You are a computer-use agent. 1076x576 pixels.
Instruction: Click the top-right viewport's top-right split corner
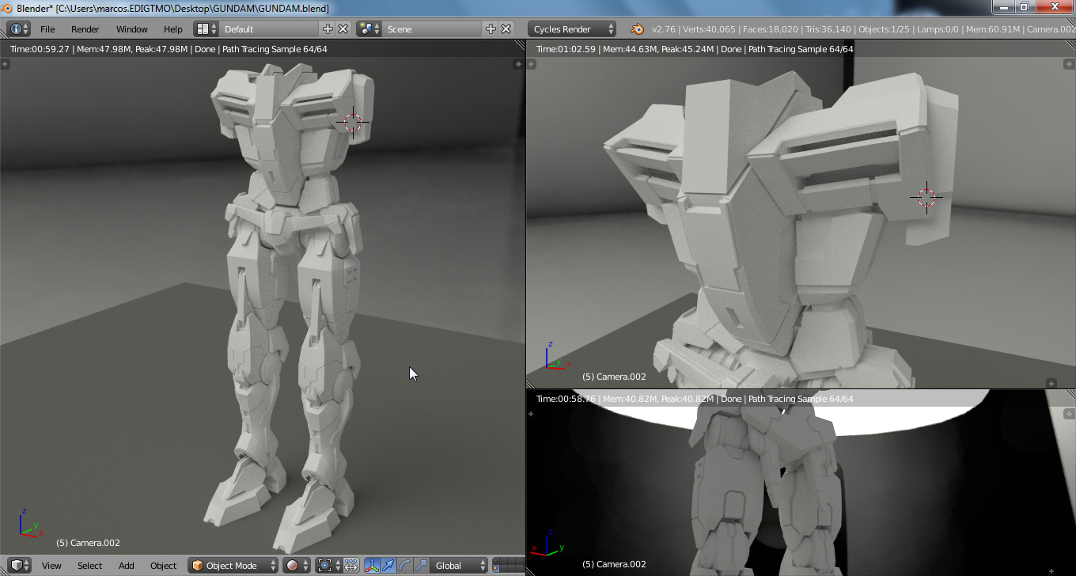1069,47
